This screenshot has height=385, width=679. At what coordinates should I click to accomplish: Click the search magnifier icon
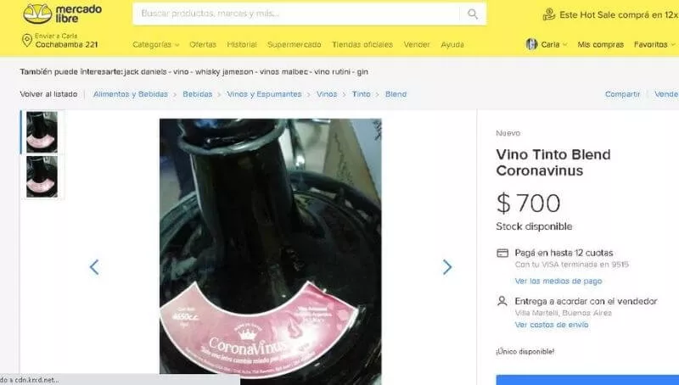tap(473, 14)
